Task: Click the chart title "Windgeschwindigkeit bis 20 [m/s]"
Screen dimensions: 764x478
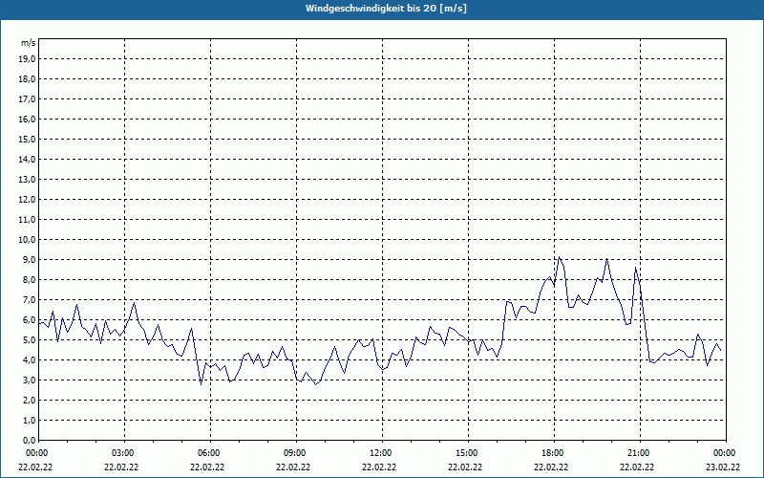Action: click(386, 9)
